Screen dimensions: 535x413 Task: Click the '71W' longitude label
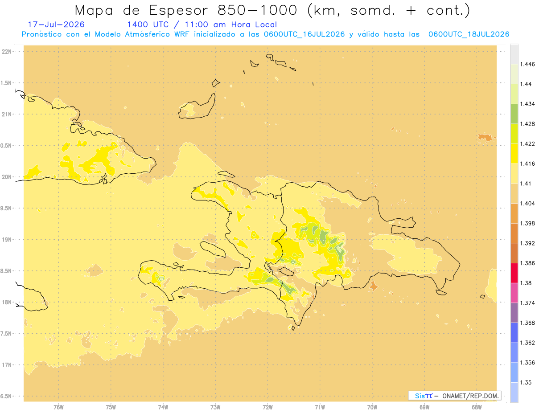pyautogui.click(x=320, y=407)
